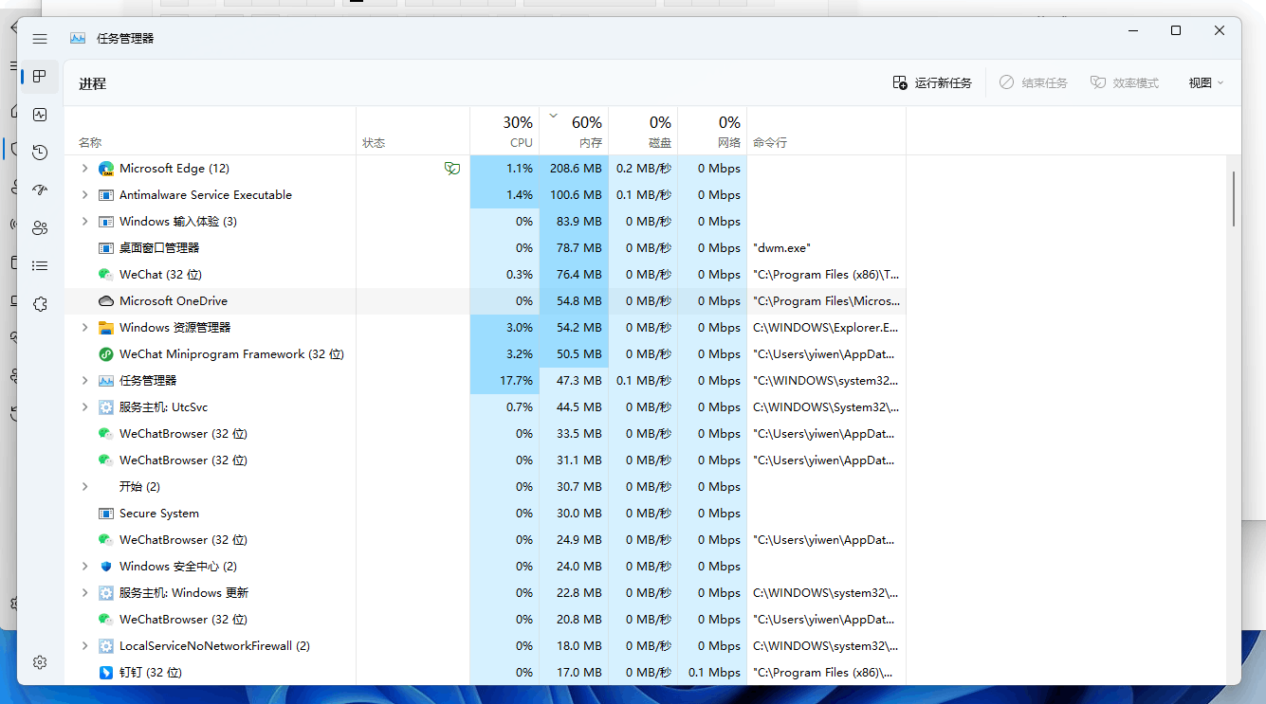This screenshot has width=1266, height=704.
Task: Click the Microsoft OneDrive cloud icon
Action: coord(106,301)
